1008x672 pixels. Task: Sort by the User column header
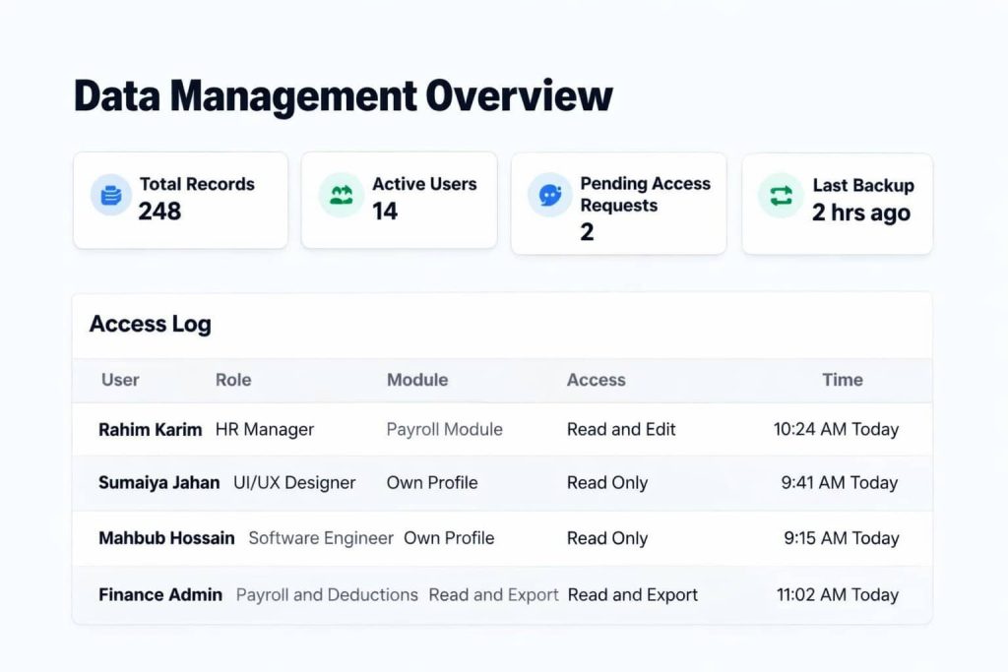[x=120, y=380]
